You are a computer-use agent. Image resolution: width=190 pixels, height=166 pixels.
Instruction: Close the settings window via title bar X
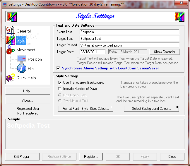[181, 3]
